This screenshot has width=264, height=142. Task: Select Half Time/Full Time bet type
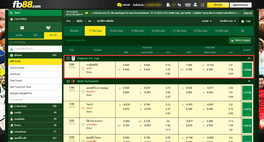[35, 87]
